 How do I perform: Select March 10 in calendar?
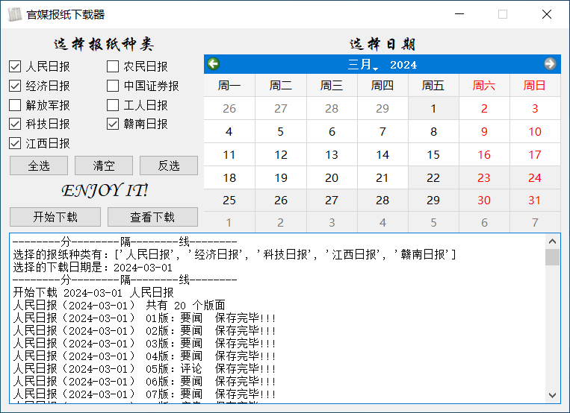pos(535,131)
